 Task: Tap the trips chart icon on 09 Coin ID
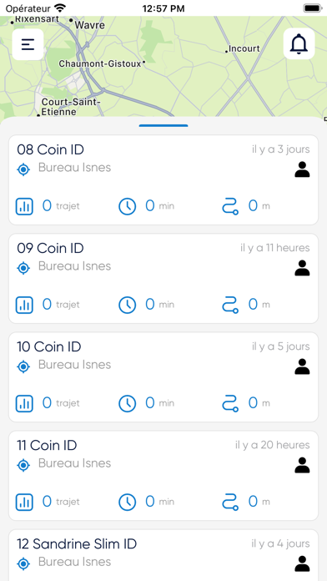pyautogui.click(x=24, y=305)
